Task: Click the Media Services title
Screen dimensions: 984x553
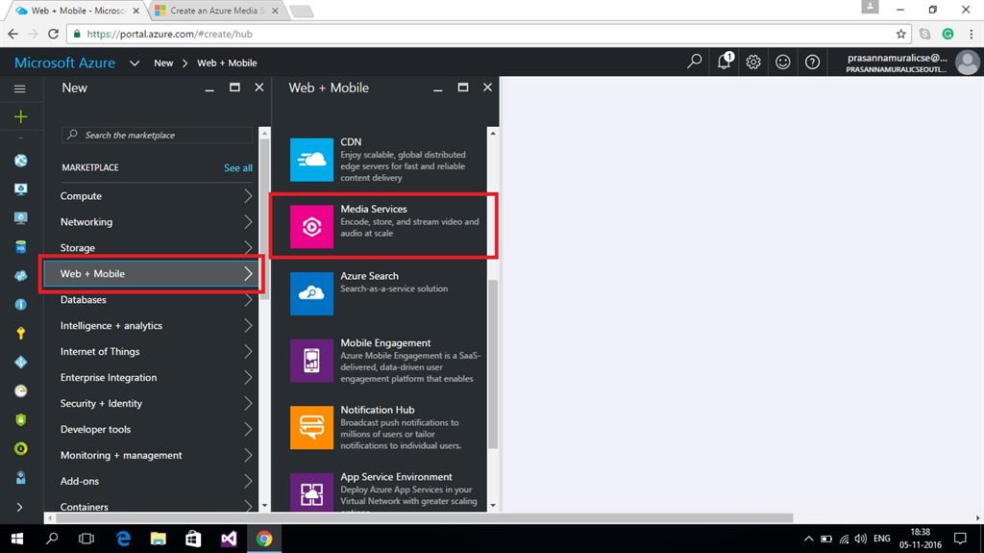Action: (374, 209)
